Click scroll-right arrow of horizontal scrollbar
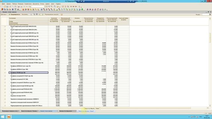Viewport: 212px width, 119px height. [208, 108]
